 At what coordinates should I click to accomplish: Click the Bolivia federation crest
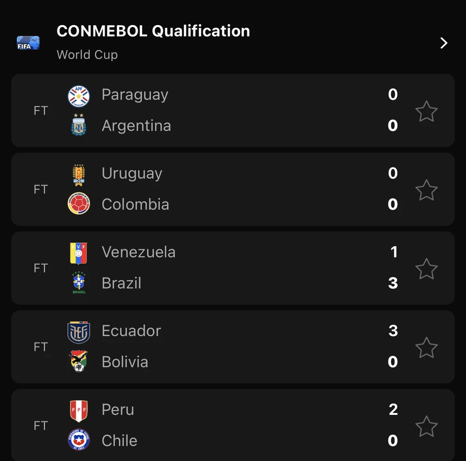tap(79, 361)
